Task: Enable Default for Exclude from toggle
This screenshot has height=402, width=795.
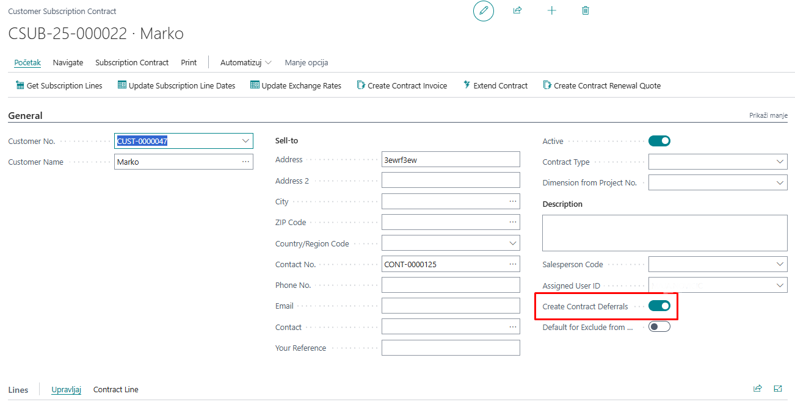Action: [659, 327]
